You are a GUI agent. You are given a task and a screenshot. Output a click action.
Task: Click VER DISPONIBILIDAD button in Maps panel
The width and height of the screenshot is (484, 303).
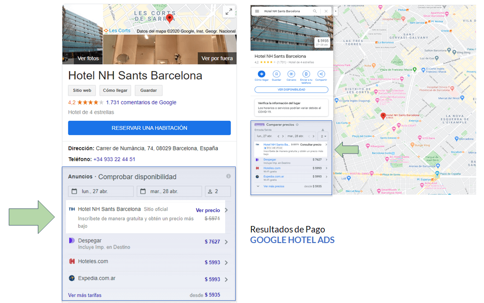[291, 90]
